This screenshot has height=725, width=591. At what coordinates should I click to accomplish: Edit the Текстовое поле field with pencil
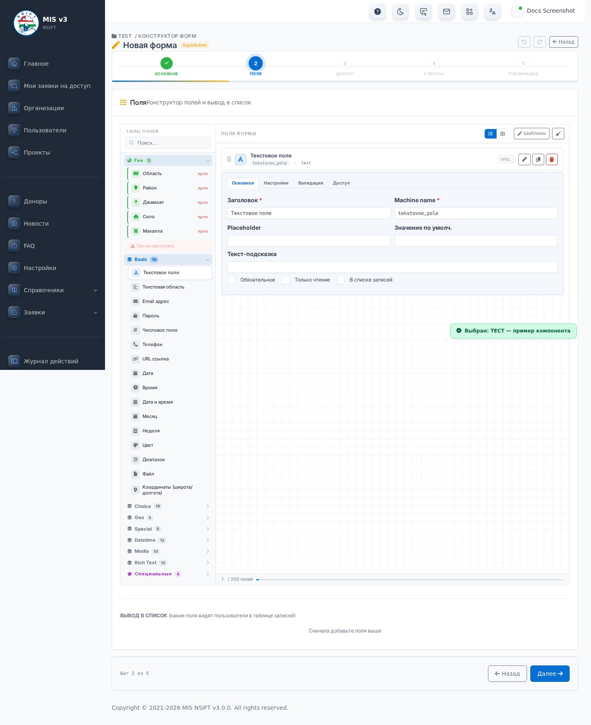[x=525, y=159]
